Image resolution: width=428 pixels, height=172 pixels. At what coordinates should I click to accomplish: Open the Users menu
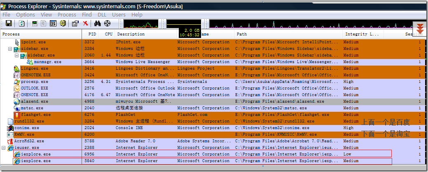pyautogui.click(x=119, y=15)
